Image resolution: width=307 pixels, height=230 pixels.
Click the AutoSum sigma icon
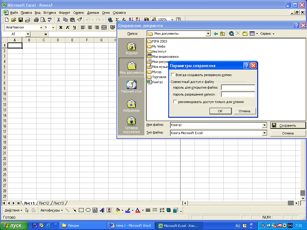click(117, 19)
